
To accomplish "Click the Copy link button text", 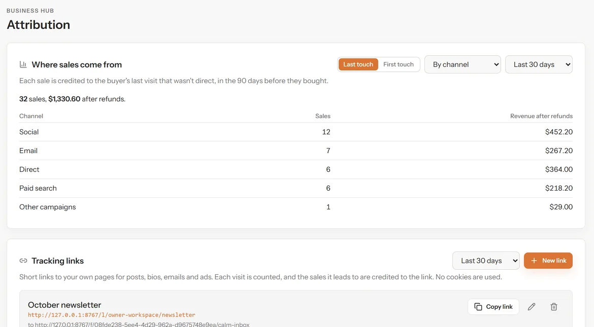I will [x=499, y=307].
